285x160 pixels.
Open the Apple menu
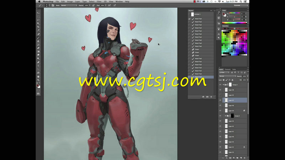pyautogui.click(x=39, y=1)
